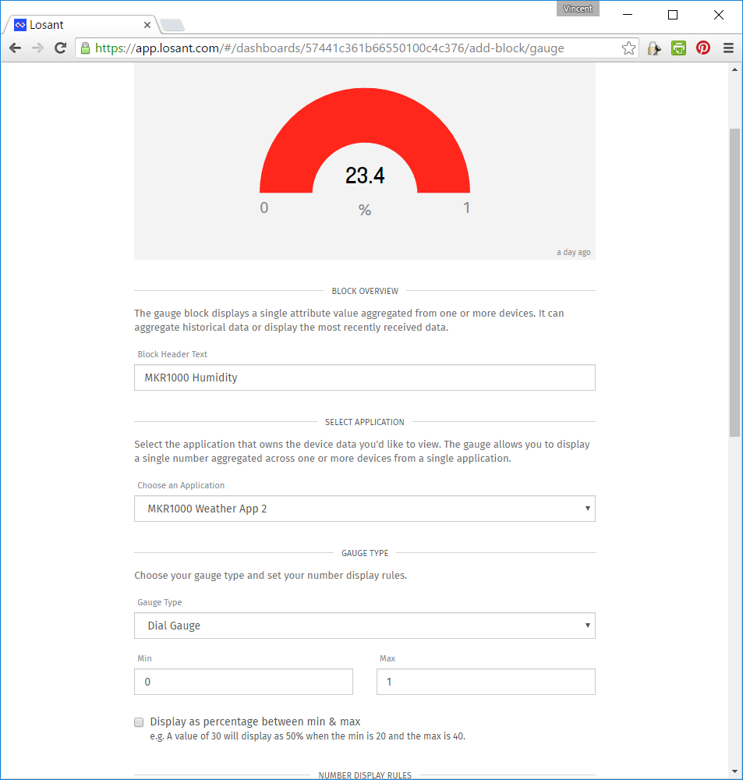
Task: Open the padlock extension icon
Action: click(x=654, y=48)
